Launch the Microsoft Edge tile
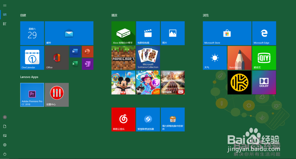Image resolution: width=296 pixels, height=159 pixels. click(x=264, y=33)
